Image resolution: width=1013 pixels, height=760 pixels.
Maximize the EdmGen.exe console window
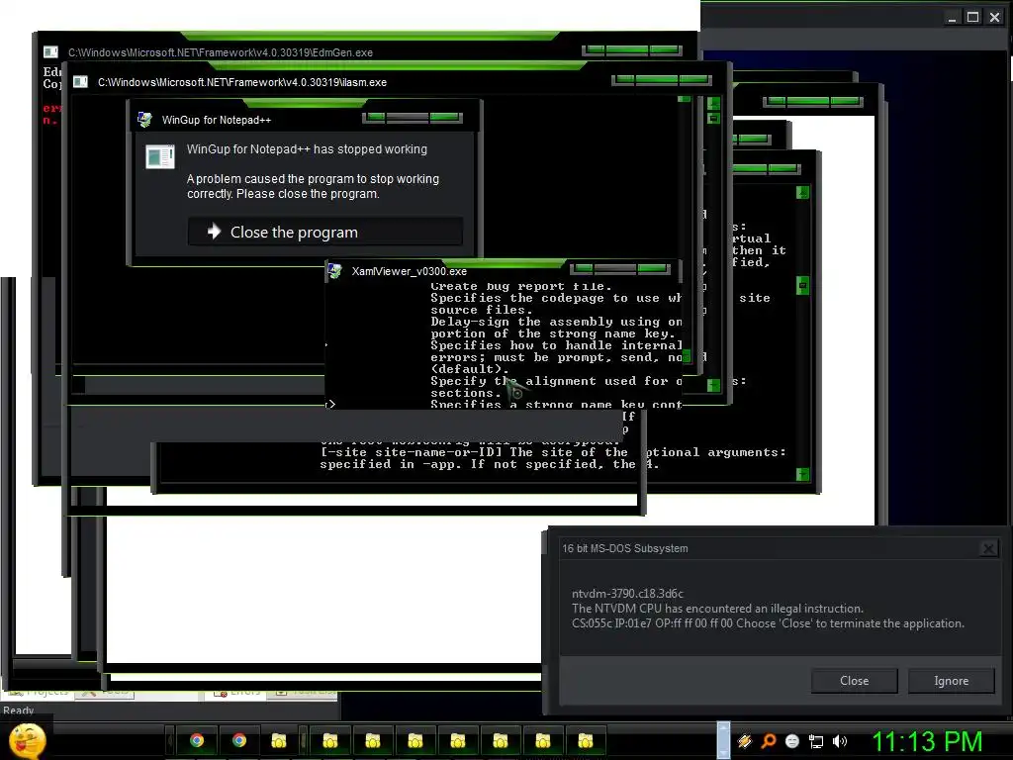coord(627,49)
